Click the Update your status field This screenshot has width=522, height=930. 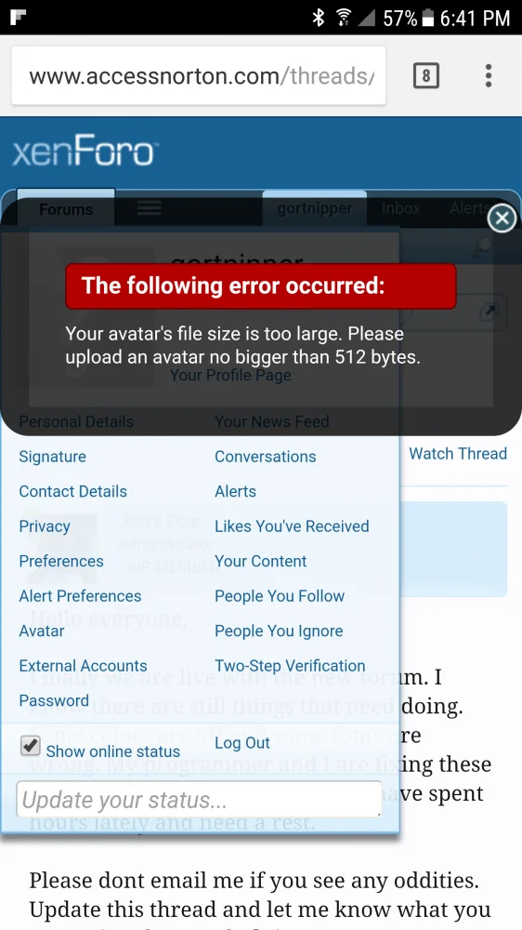click(199, 800)
